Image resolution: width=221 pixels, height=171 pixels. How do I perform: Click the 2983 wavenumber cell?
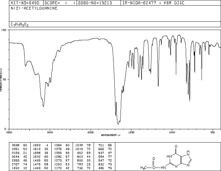coord(15,160)
